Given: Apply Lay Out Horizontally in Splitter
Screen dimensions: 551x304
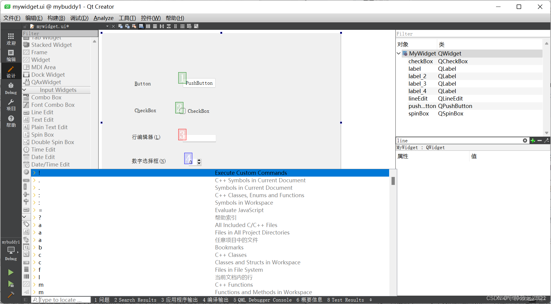Looking at the screenshot, I should 162,26.
